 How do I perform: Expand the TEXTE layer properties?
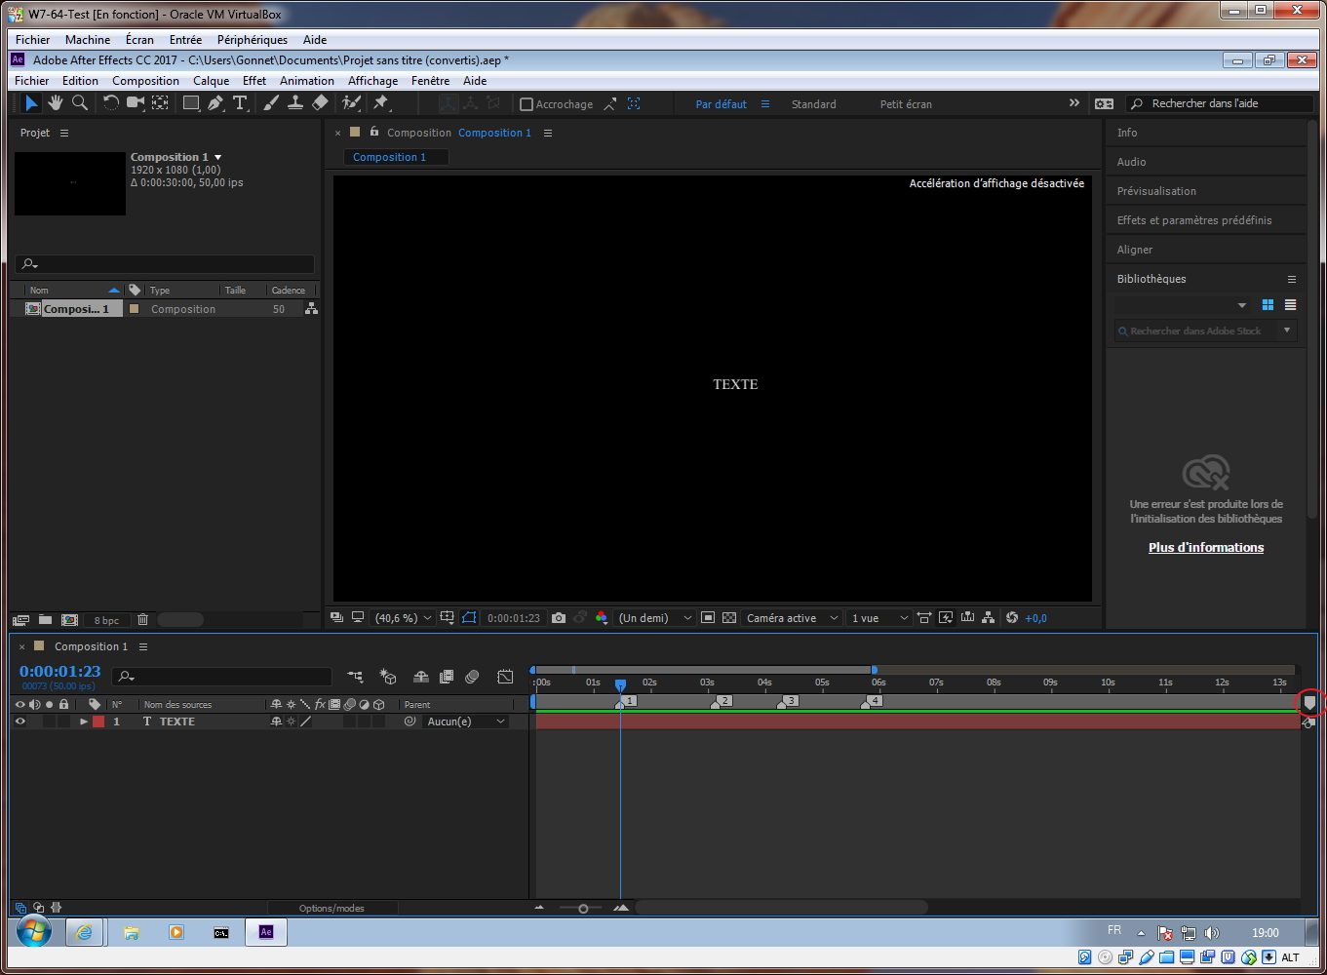pos(84,721)
